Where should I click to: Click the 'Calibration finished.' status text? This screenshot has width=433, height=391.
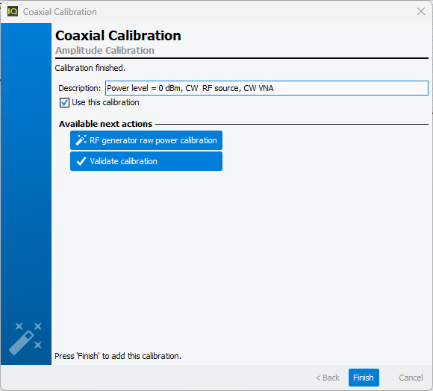pos(90,68)
